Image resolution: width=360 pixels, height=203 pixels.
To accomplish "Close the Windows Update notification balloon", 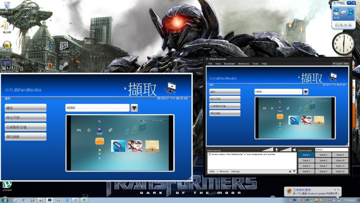I will point(339,190).
